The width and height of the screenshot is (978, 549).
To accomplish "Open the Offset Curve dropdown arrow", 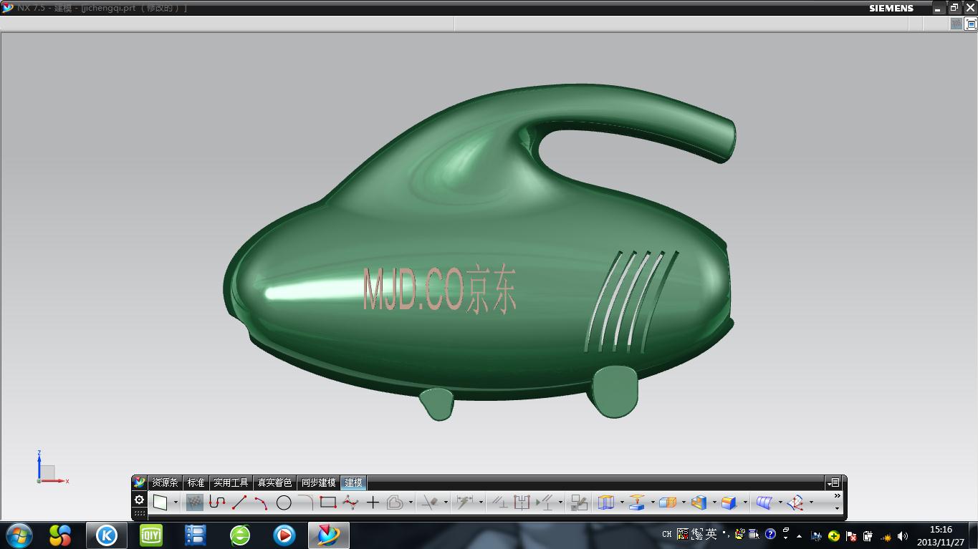I will pyautogui.click(x=411, y=502).
